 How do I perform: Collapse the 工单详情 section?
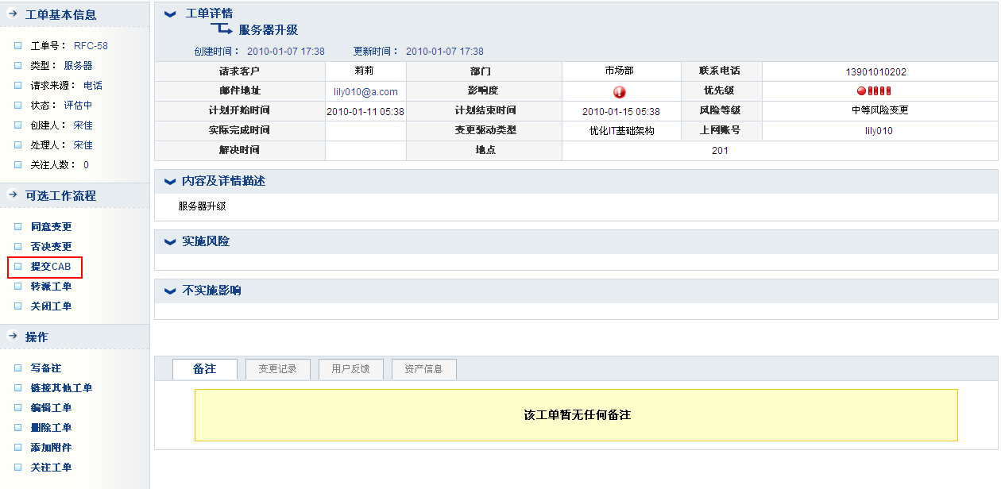point(169,13)
